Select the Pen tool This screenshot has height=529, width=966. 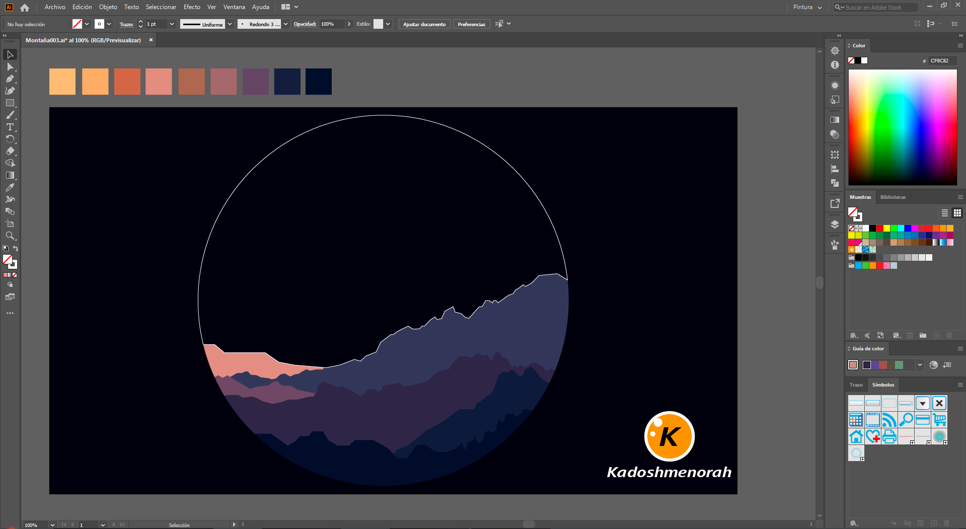[x=10, y=79]
